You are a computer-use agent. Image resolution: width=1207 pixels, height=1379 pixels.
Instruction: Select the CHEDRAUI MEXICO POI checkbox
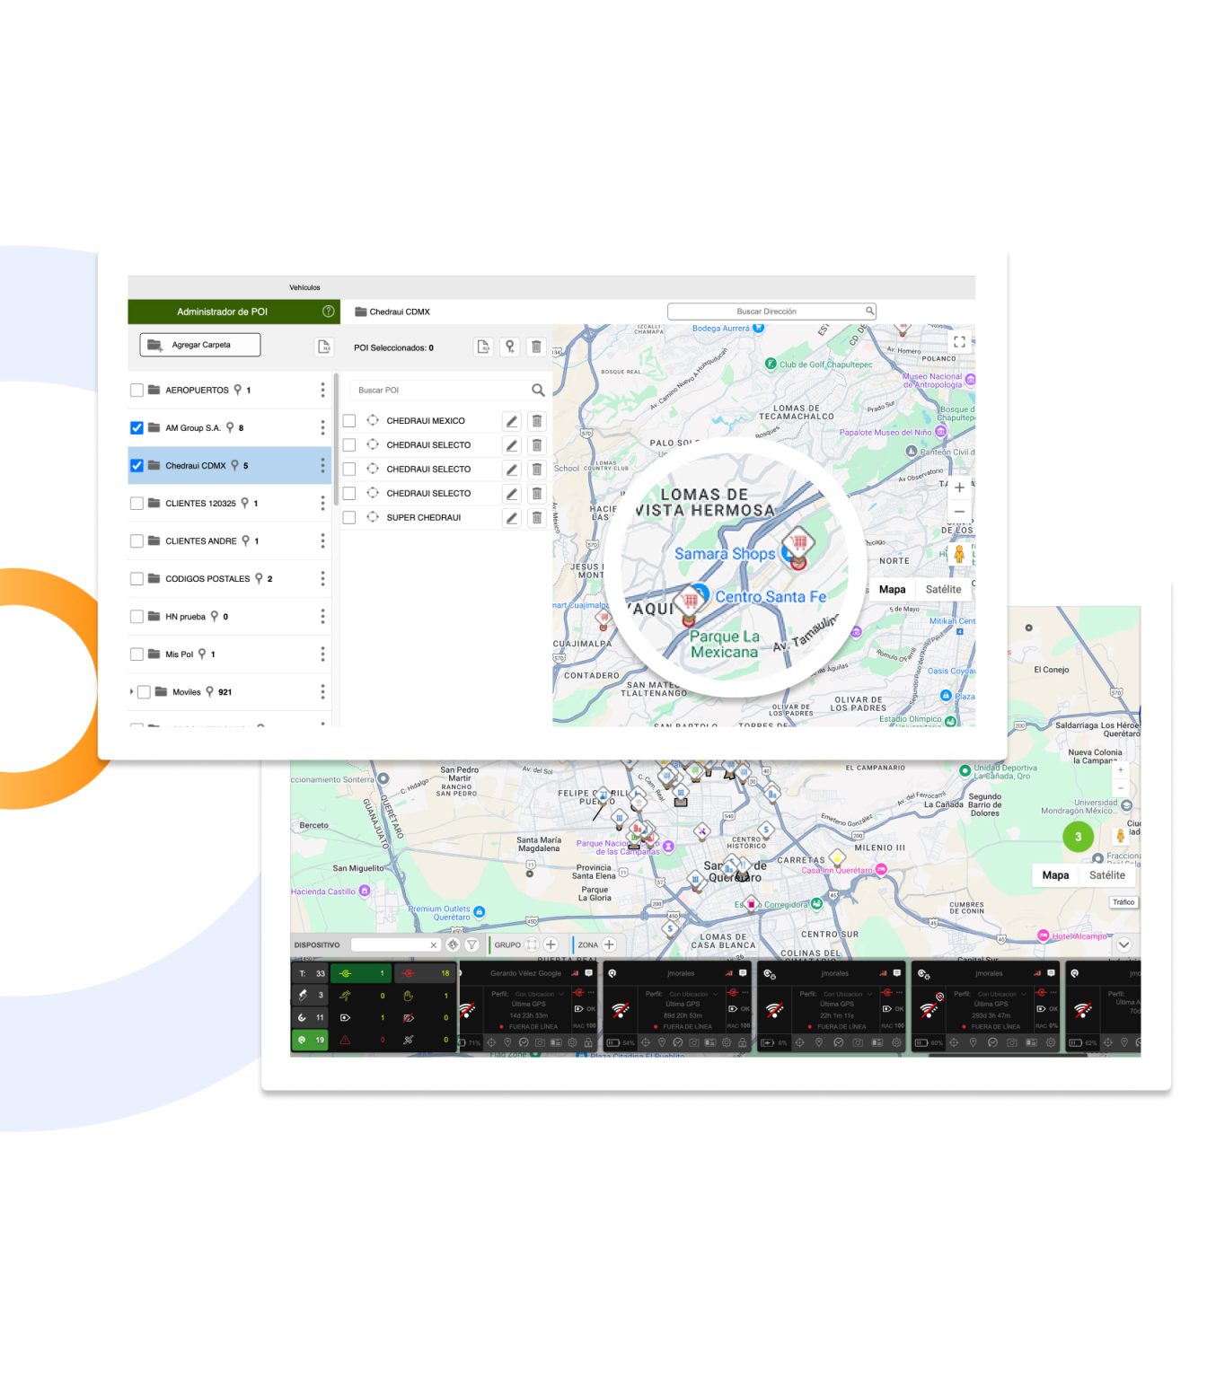[349, 420]
